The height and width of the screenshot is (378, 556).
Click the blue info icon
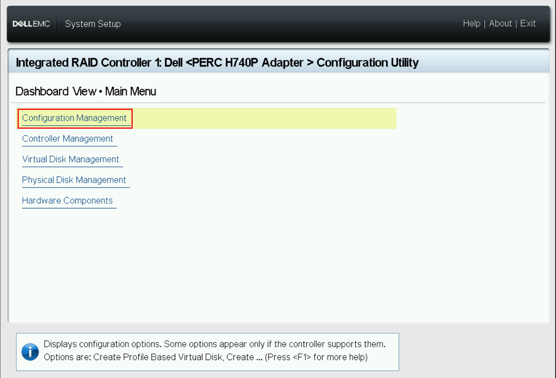30,352
